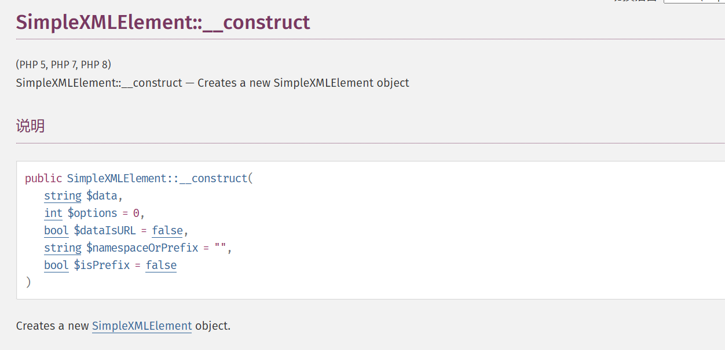Click the SimpleXMLElement::__construct page title
Viewport: 725px width, 350px height.
click(x=163, y=22)
